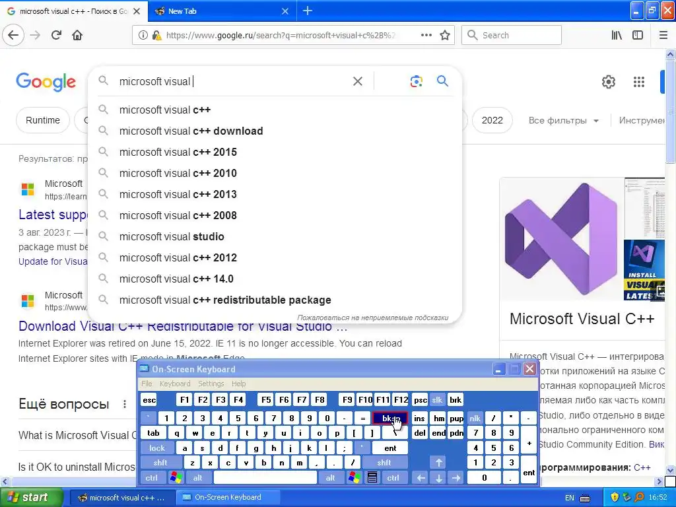Select suggestion microsoft visual c++ redistributable package
676x507 pixels.
click(x=275, y=300)
